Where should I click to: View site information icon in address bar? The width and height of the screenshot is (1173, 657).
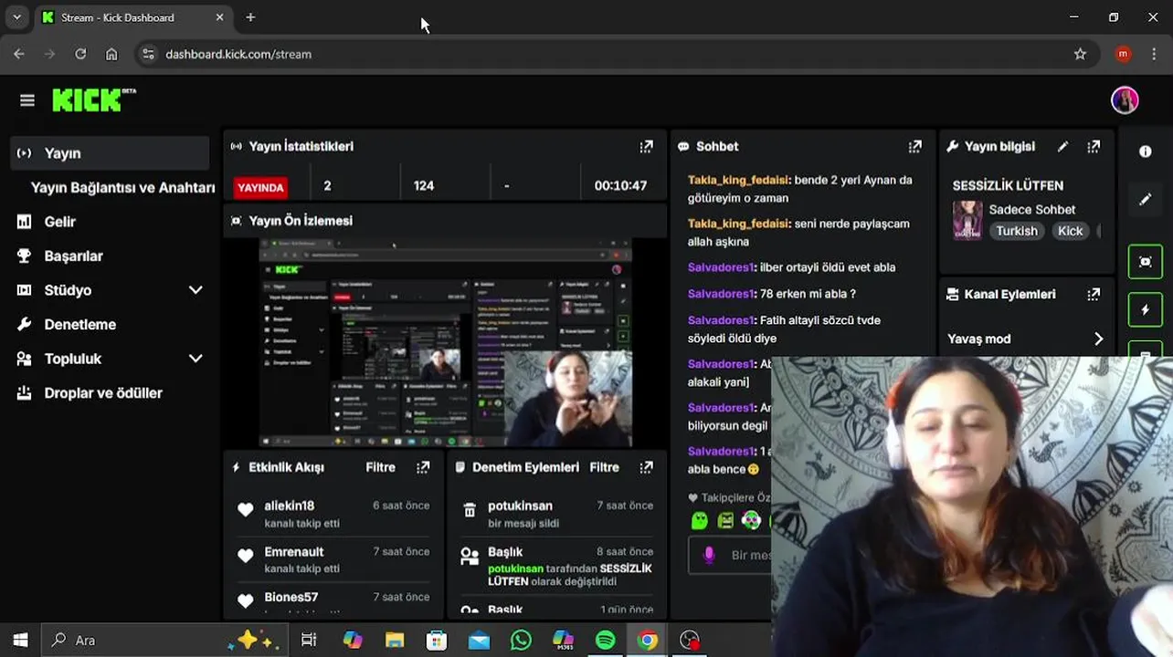point(149,54)
